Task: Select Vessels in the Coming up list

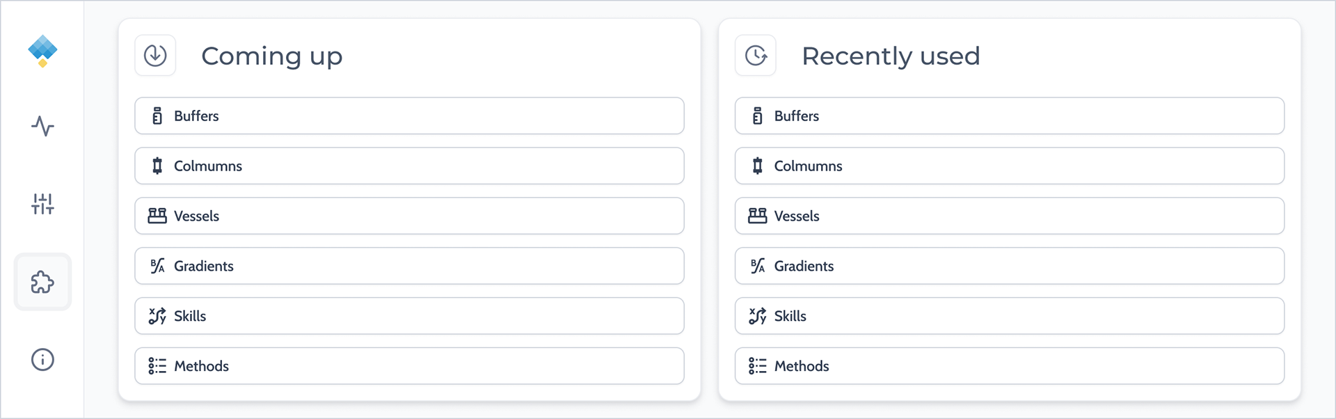Action: click(x=409, y=216)
